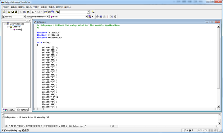The width and height of the screenshot is (223, 133).
Task: Open the Undo history dropdown arrow
Action: [x=35, y=12]
